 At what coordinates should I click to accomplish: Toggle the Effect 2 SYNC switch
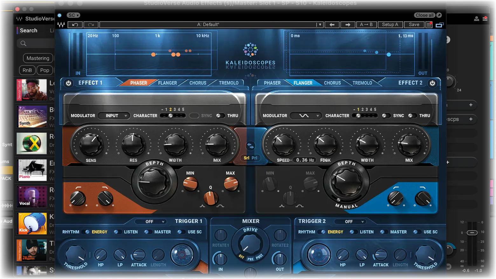coord(386,116)
